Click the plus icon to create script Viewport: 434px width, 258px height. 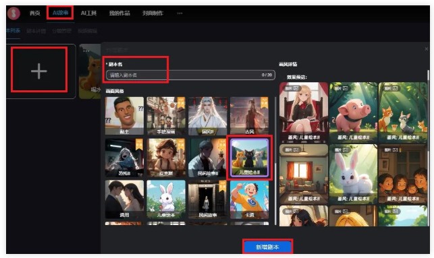click(39, 71)
